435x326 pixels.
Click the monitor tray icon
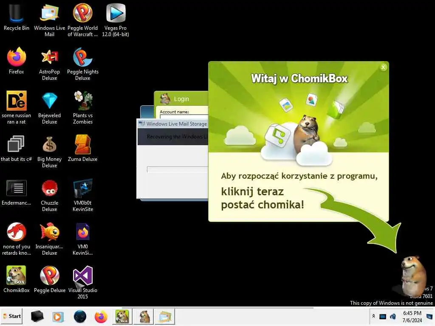pos(383,316)
